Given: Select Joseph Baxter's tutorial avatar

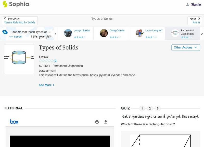Looking at the screenshot, I should coord(68,33).
